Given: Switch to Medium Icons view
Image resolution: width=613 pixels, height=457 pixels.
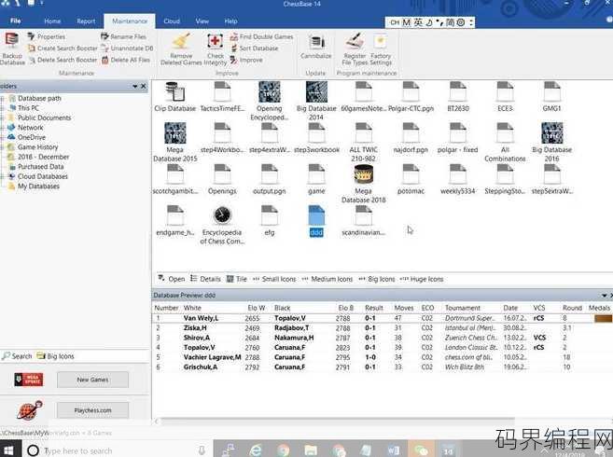Looking at the screenshot, I should pyautogui.click(x=327, y=279).
